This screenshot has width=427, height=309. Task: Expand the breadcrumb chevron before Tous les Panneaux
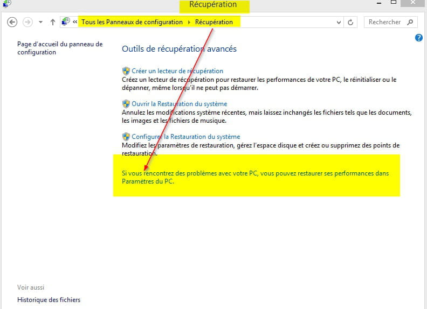click(75, 22)
